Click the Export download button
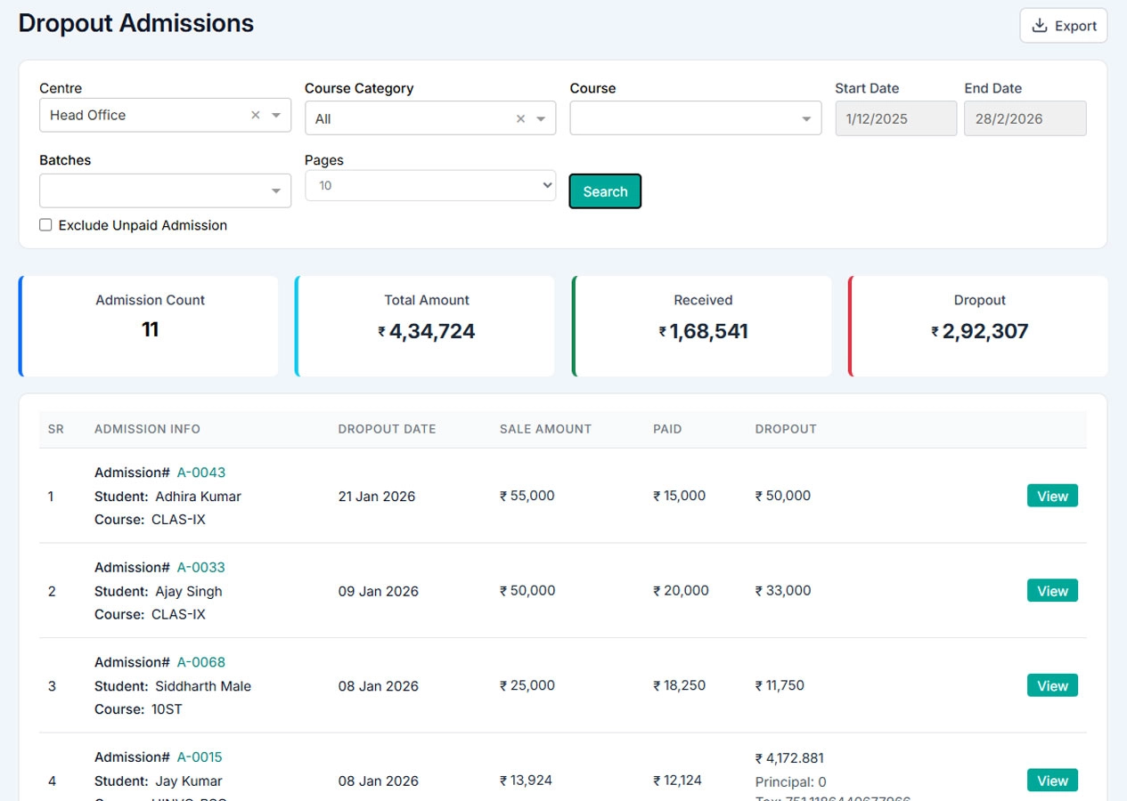 coord(1063,26)
